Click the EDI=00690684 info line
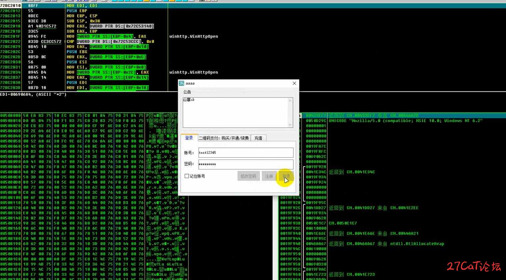Screen dimensions: 506x280 (33, 94)
